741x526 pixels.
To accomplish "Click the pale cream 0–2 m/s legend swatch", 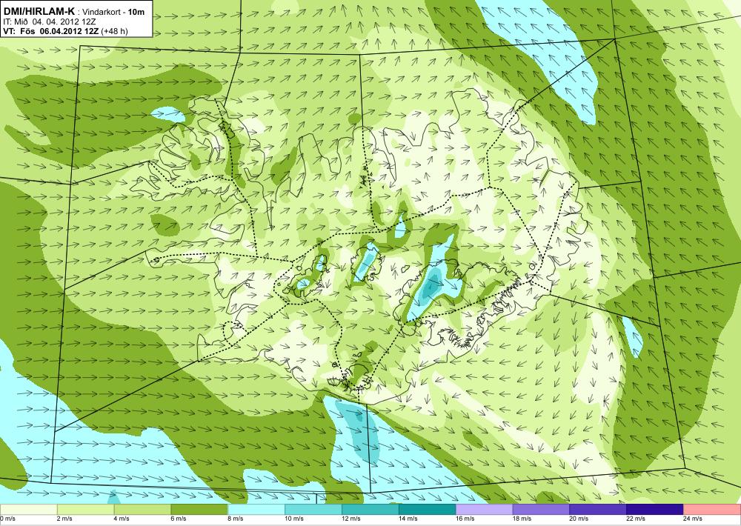I will click(x=28, y=510).
